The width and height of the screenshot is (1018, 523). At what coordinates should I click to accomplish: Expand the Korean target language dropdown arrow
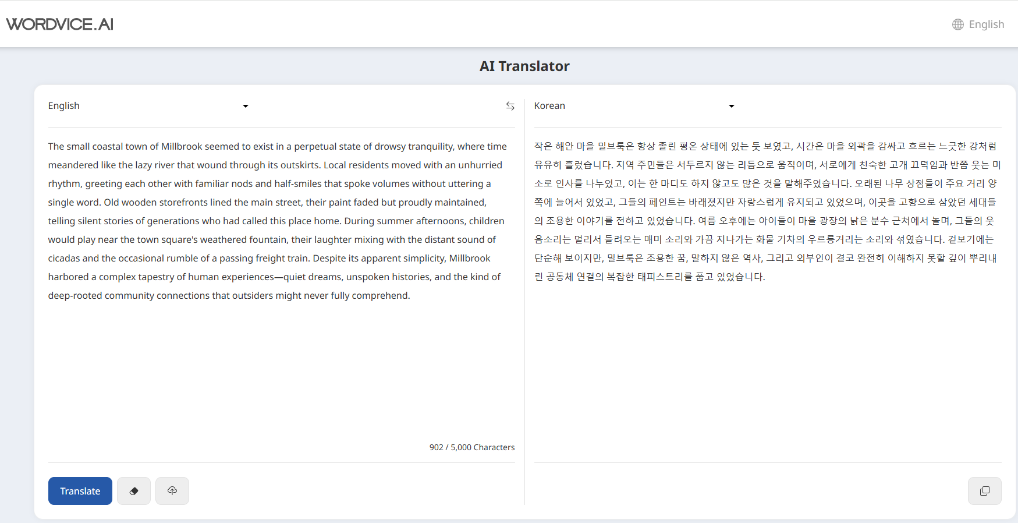tap(732, 106)
